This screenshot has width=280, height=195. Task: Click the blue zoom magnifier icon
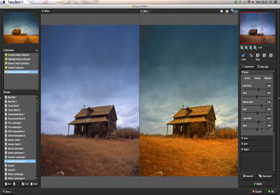click(255, 47)
